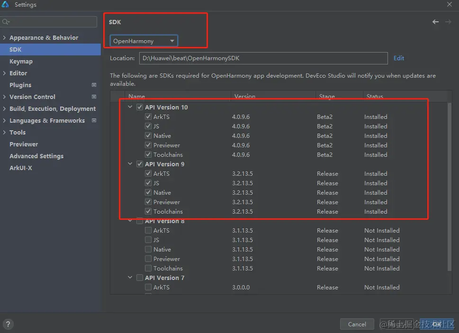Viewport: 459px width, 333px height.
Task: Enable the API Version 8 checkbox
Action: click(140, 221)
